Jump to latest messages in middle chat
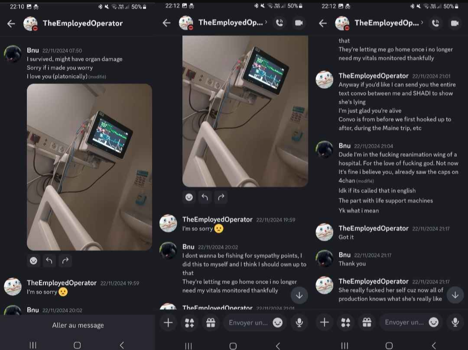The image size is (468, 350). click(x=299, y=295)
